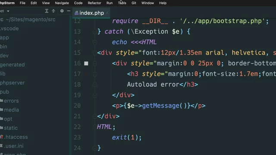Open the Navigate menu
This screenshot has height=155, width=276.
[62, 3]
